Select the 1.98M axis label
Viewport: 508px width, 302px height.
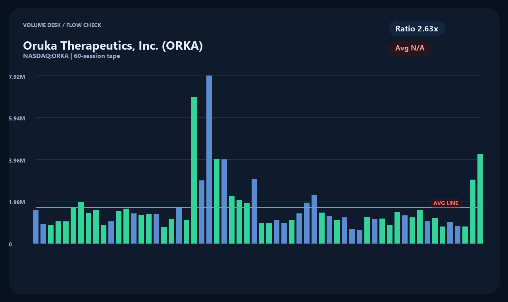click(17, 202)
